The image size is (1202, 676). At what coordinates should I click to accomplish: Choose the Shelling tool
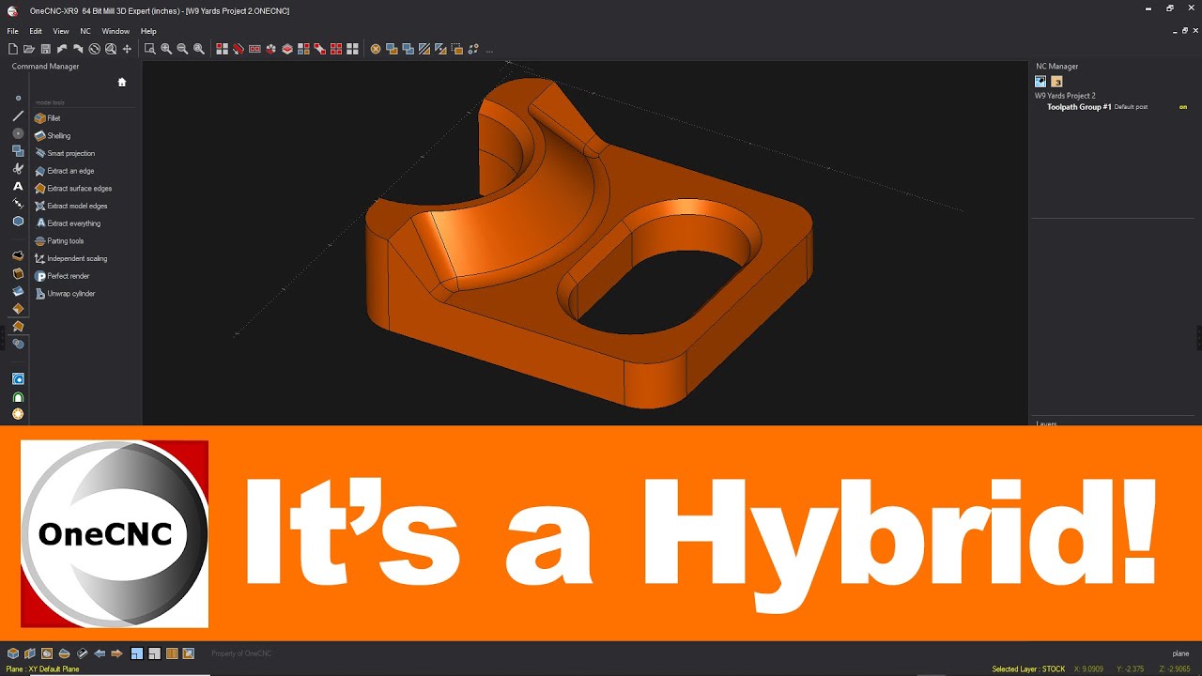53,136
